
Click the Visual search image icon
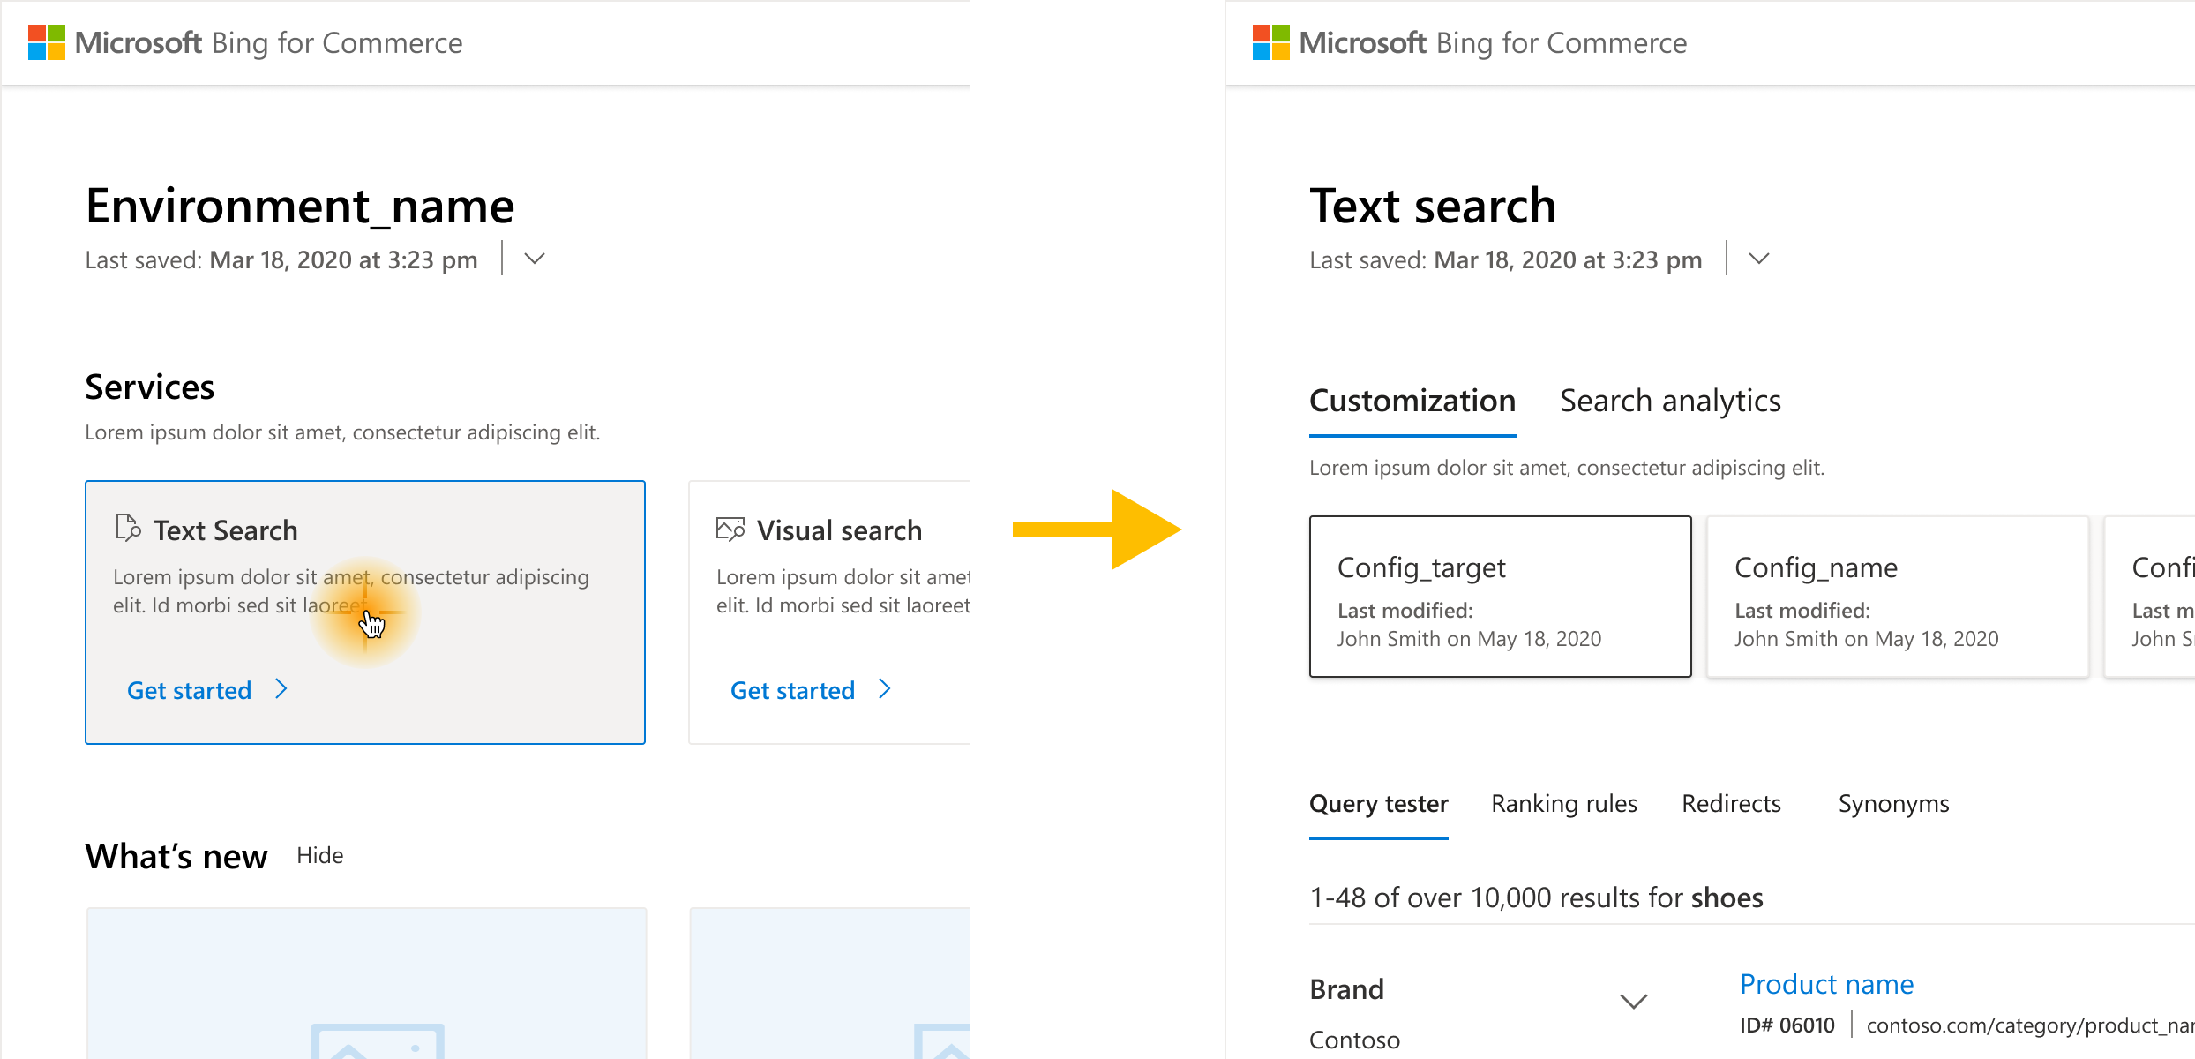[x=730, y=529]
